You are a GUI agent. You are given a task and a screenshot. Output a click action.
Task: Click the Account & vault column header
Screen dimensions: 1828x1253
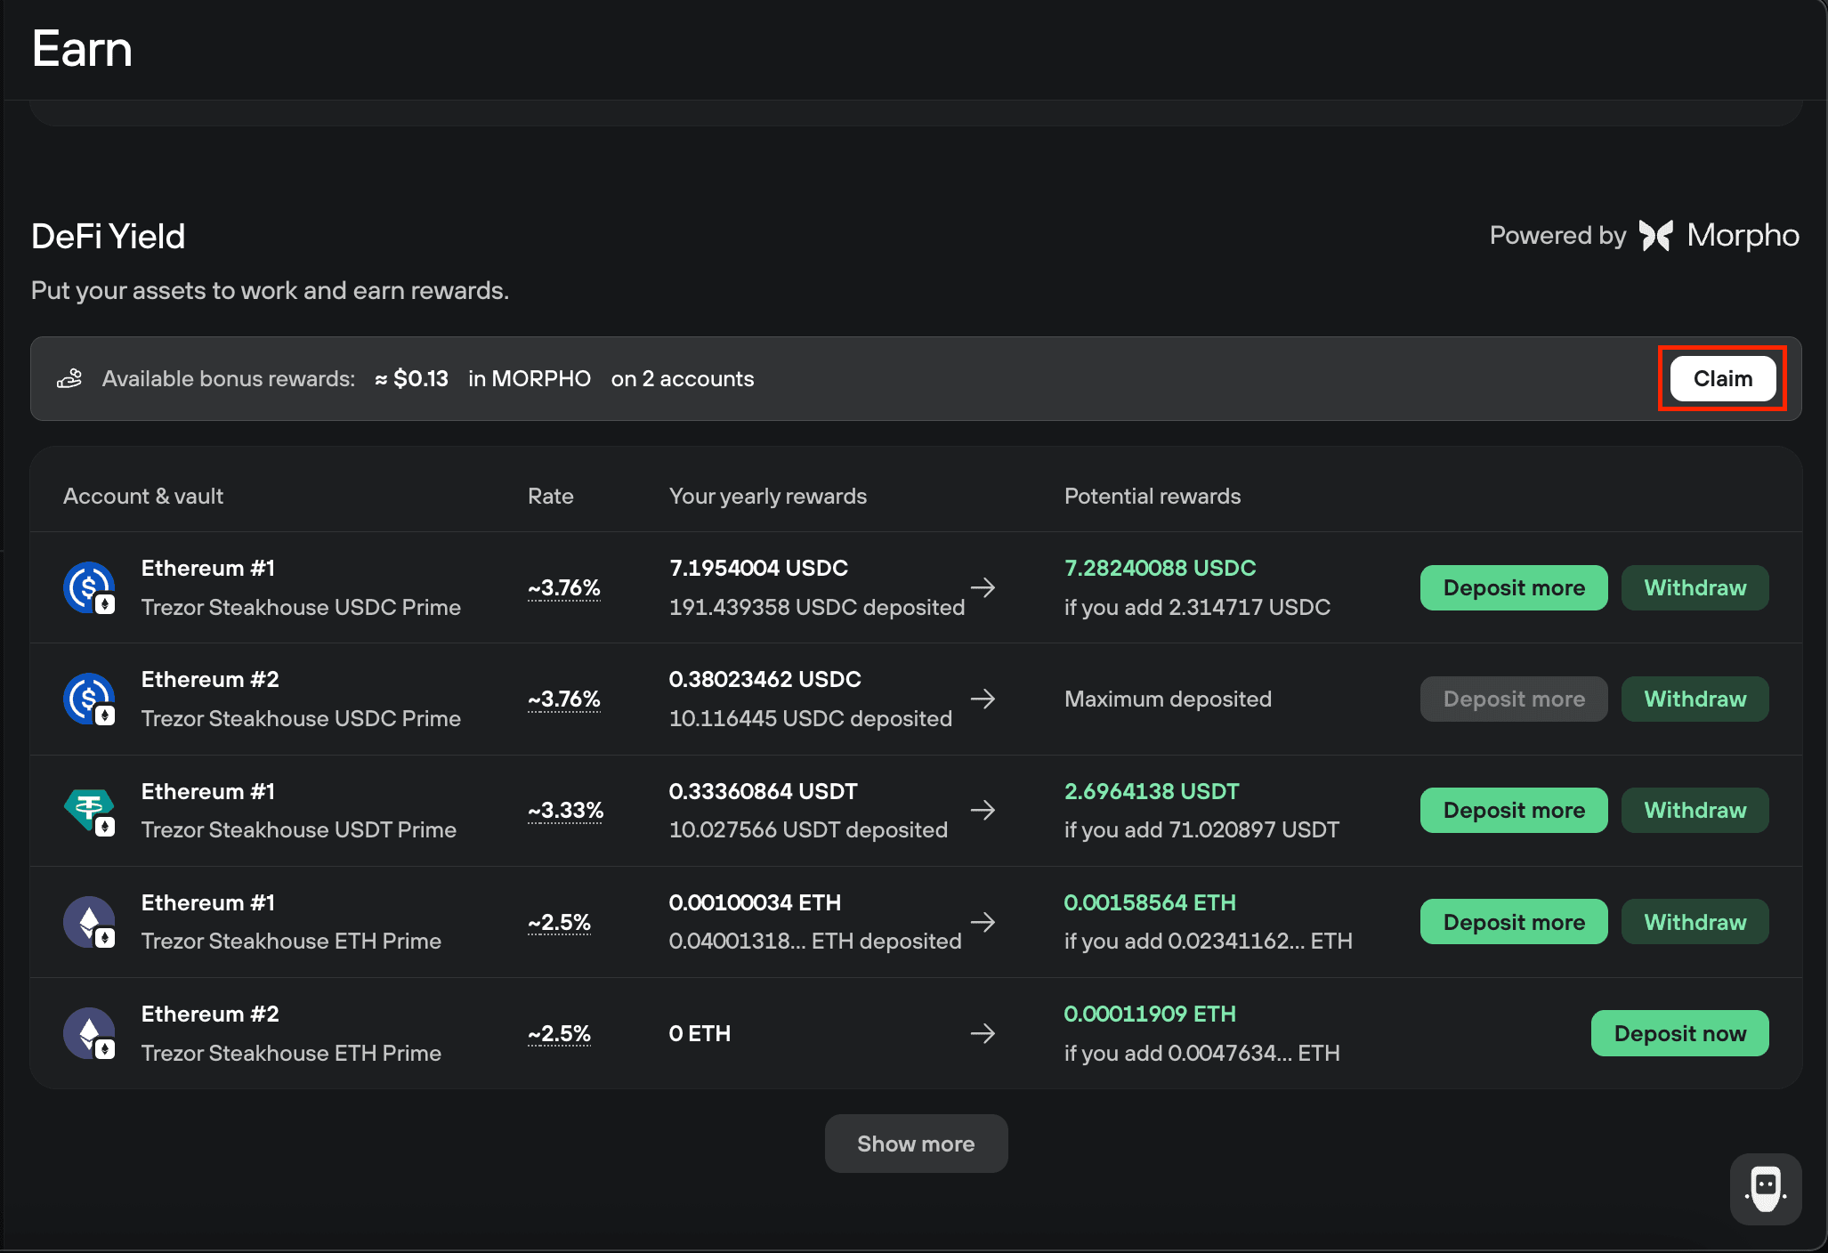143,496
